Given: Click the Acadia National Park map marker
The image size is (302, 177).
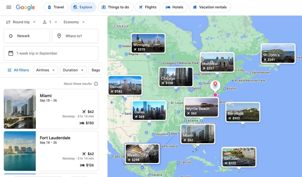Looking at the screenshot, I should 233,81.
